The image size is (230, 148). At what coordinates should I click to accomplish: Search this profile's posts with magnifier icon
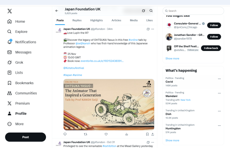point(151,11)
